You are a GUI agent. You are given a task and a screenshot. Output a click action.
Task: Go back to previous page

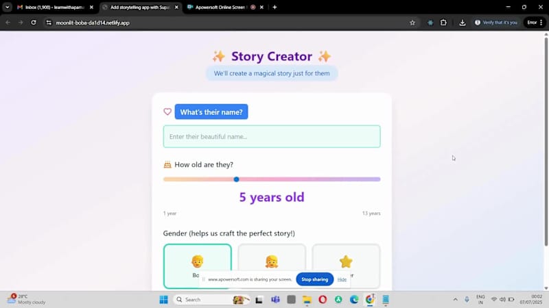pos(8,23)
